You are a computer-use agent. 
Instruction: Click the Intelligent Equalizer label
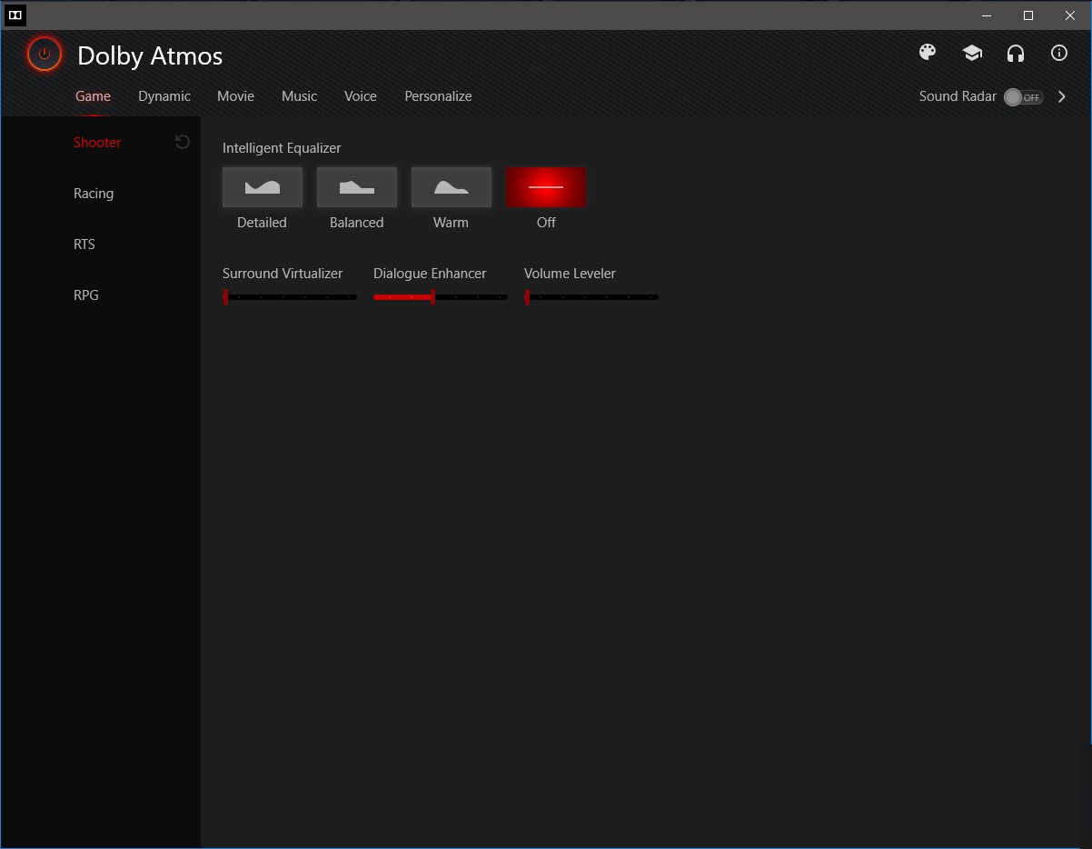pos(282,148)
